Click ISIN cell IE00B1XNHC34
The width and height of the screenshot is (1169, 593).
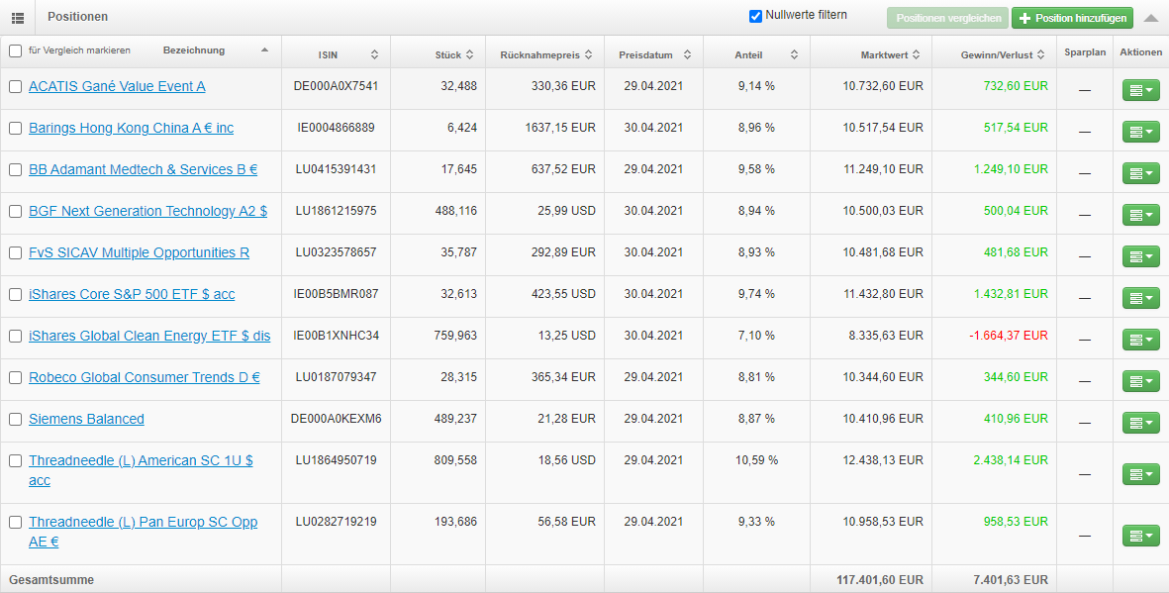pyautogui.click(x=336, y=336)
